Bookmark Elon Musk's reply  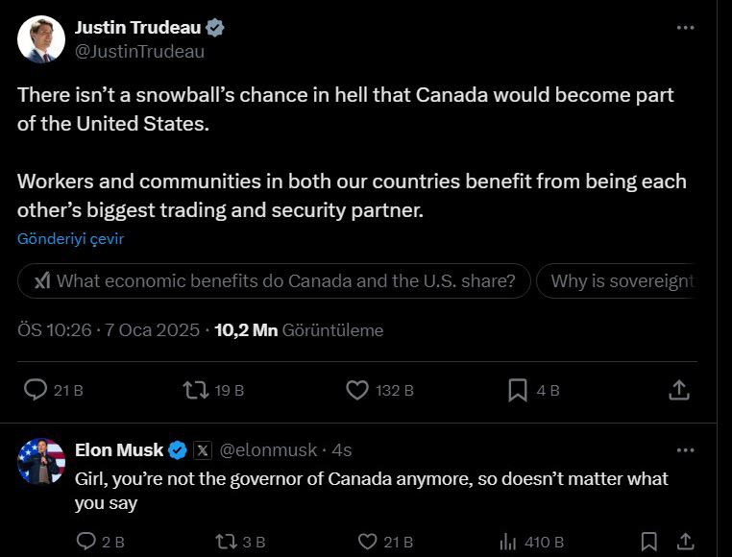tap(649, 542)
